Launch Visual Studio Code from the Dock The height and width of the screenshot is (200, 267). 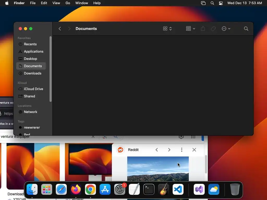178,189
